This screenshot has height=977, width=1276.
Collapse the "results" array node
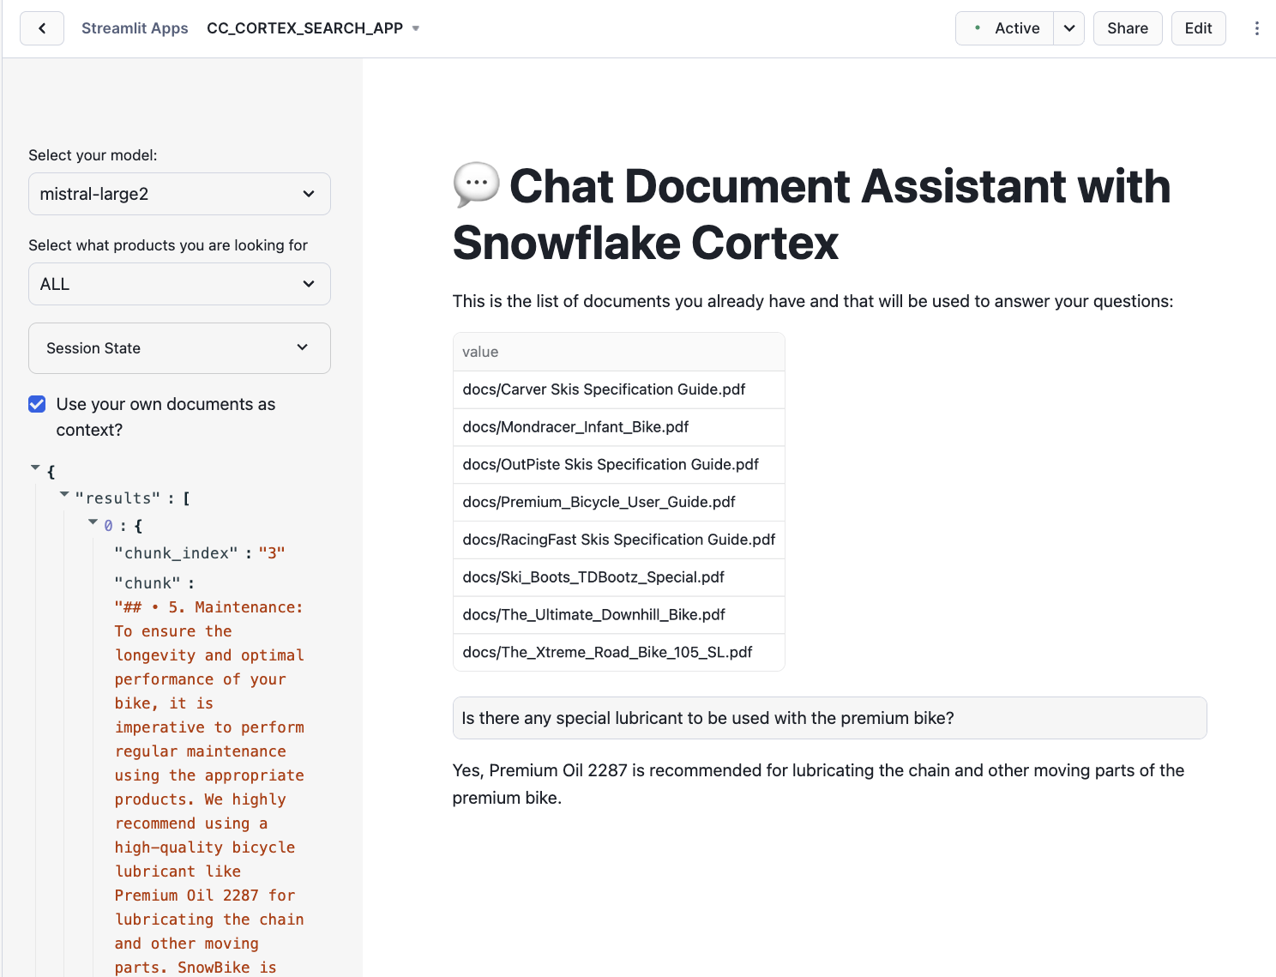click(x=64, y=494)
